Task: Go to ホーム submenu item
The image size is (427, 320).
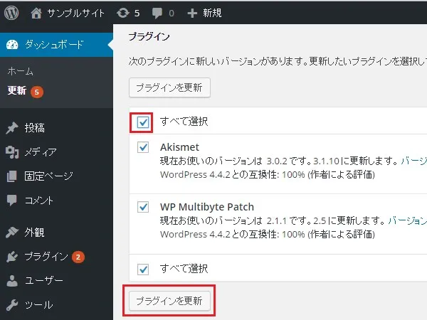Action: pos(21,71)
